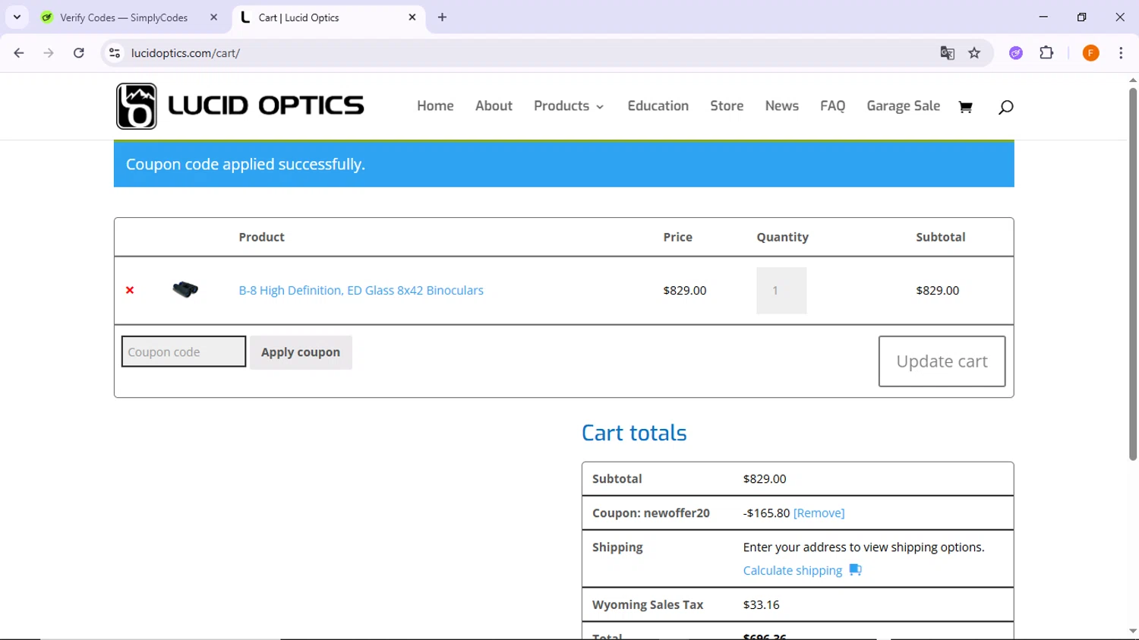Open B-8 High Definition Binoculars product link
Image resolution: width=1139 pixels, height=640 pixels.
361,290
